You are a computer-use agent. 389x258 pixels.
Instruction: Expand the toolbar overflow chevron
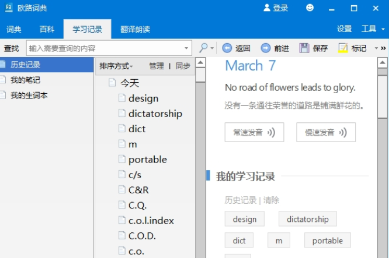384,48
